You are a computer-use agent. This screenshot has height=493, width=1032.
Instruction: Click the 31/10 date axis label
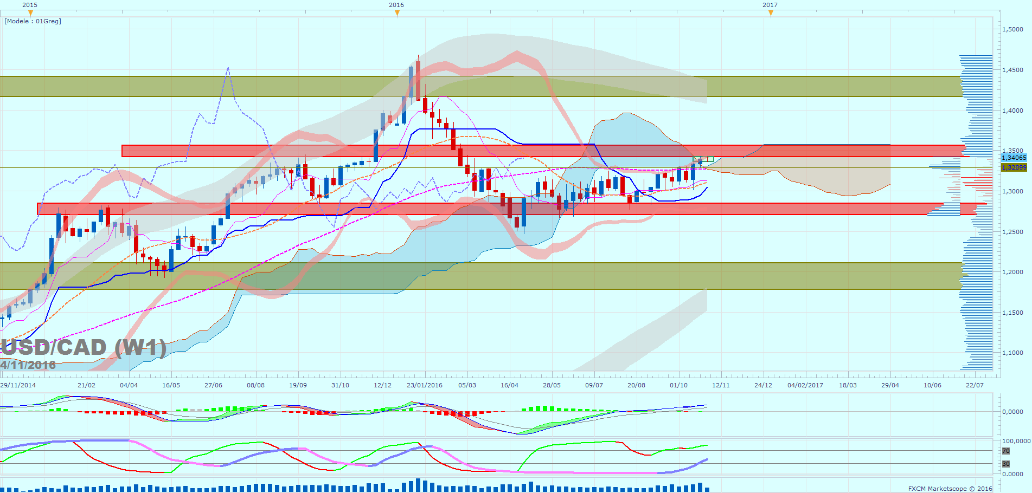click(341, 385)
